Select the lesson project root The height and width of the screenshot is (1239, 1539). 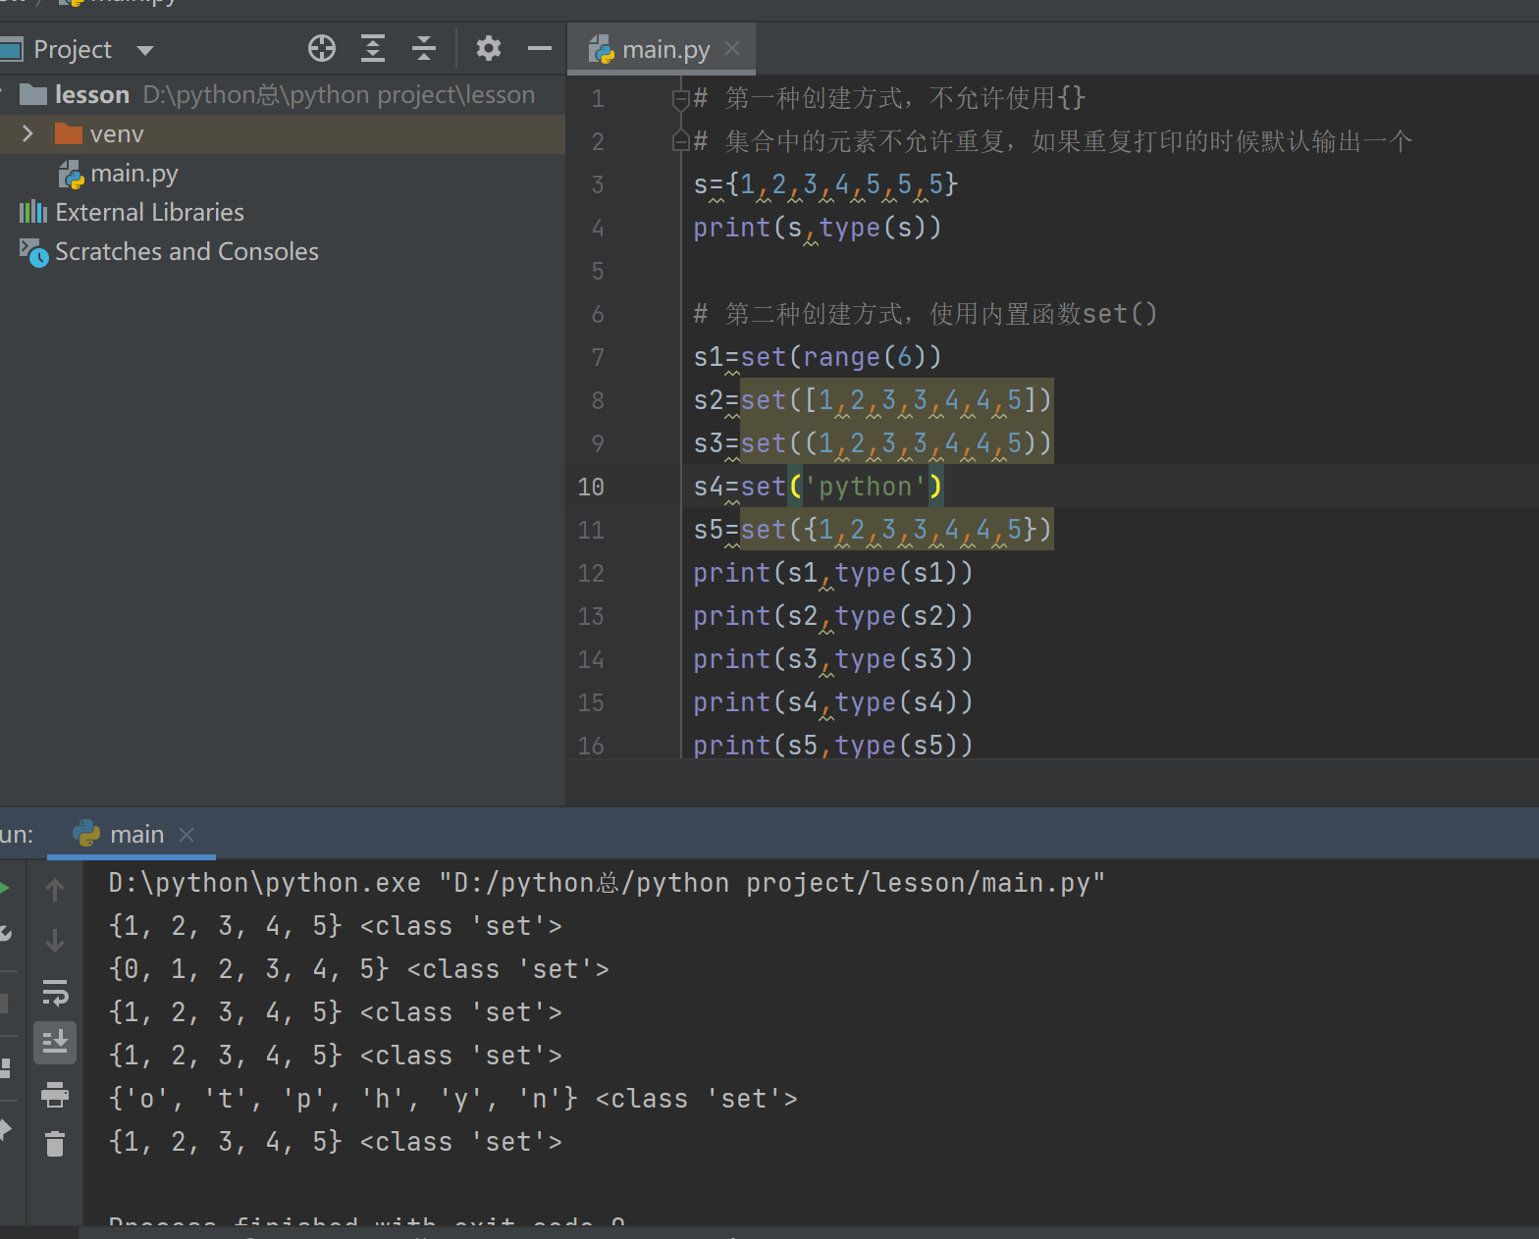pos(92,94)
